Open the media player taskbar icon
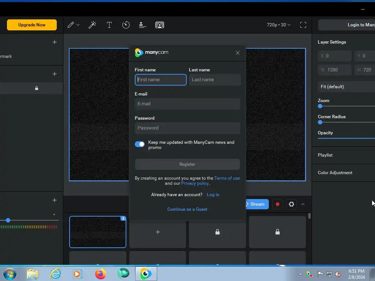Image resolution: width=375 pixels, height=281 pixels. coord(78,274)
